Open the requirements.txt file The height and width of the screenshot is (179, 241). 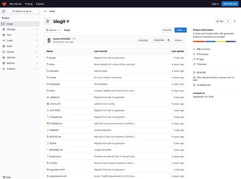58,176
